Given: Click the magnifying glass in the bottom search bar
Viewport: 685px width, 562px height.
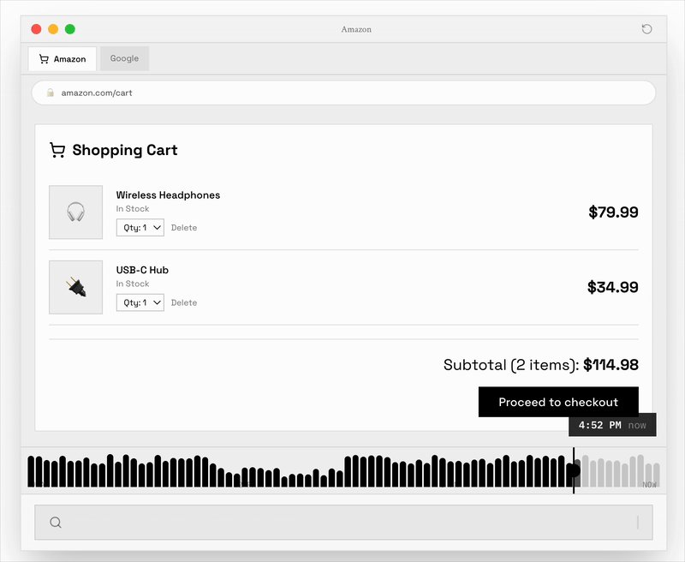Looking at the screenshot, I should click(x=56, y=521).
